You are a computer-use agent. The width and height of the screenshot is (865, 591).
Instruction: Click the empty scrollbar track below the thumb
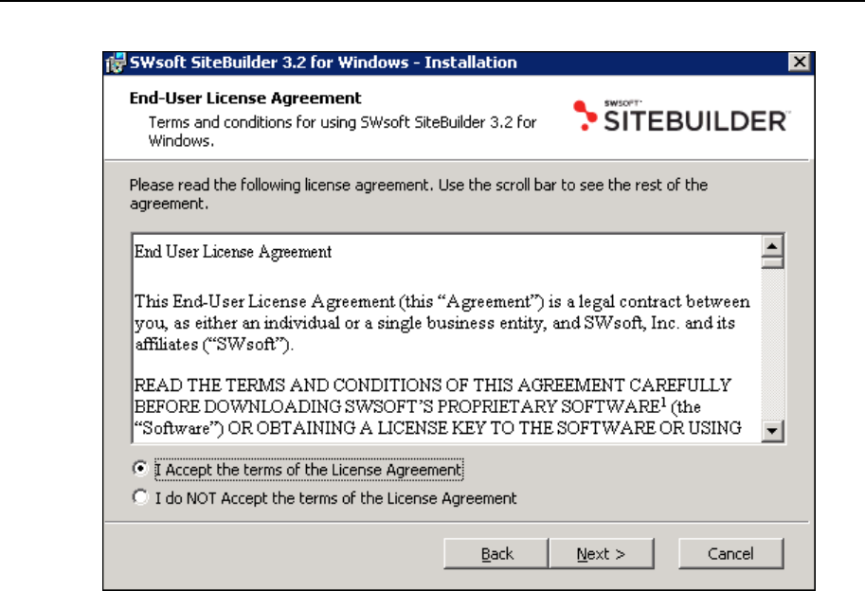(x=772, y=345)
